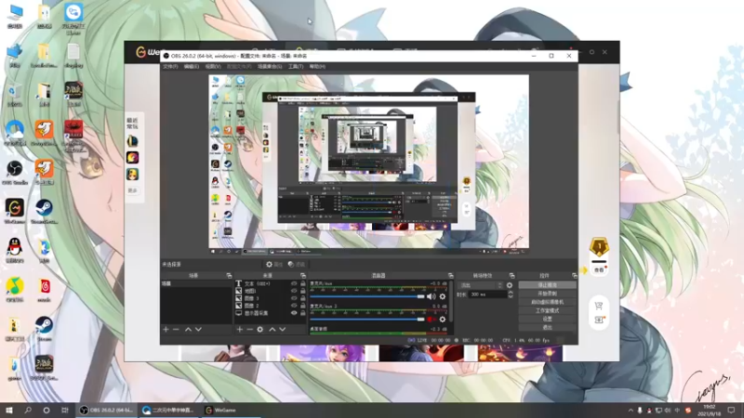Move the scene up in the scenes list
This screenshot has height=418, width=744.
[x=188, y=329]
